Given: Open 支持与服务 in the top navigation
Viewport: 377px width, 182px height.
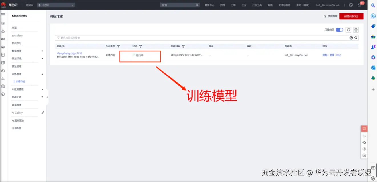Looking at the screenshot, I should click(284, 5).
